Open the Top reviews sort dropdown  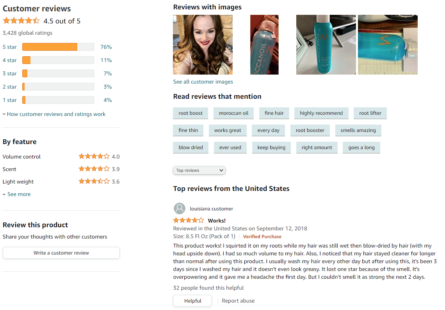[x=199, y=170]
